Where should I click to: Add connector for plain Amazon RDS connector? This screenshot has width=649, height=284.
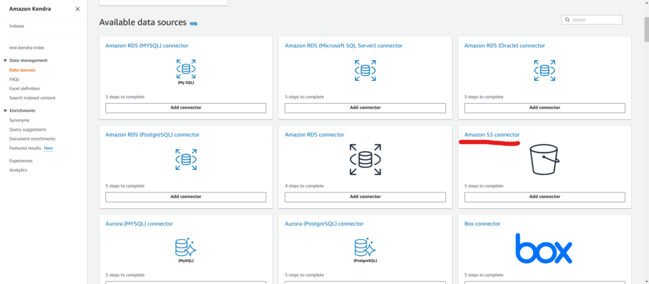[365, 197]
